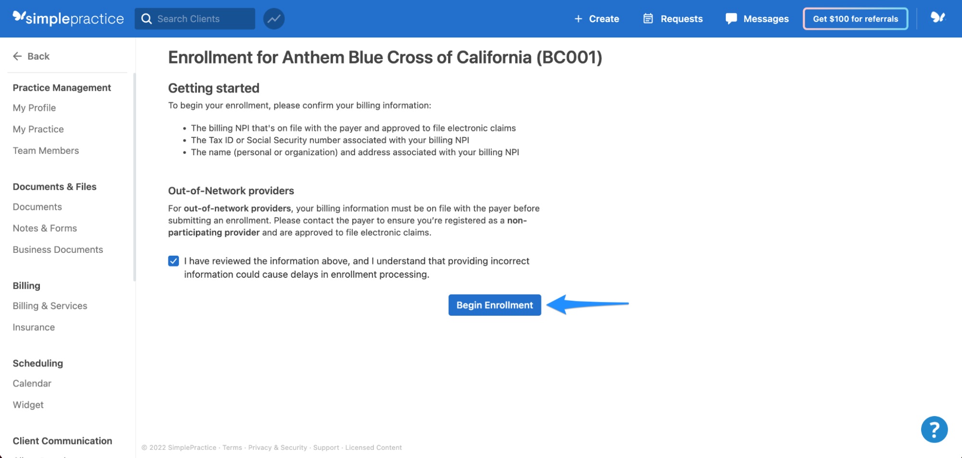This screenshot has width=962, height=458.
Task: Click the butterfly account icon top right
Action: [x=937, y=18]
